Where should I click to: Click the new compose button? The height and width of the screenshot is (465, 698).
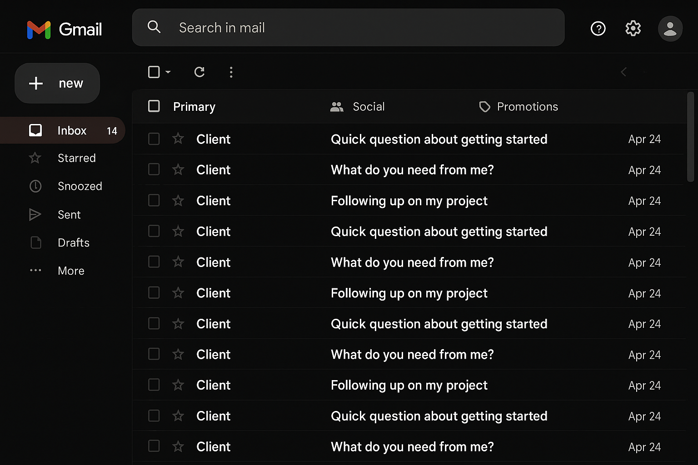(x=57, y=83)
